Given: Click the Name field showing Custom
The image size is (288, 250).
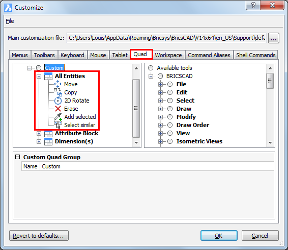Looking at the screenshot, I should pos(157,166).
